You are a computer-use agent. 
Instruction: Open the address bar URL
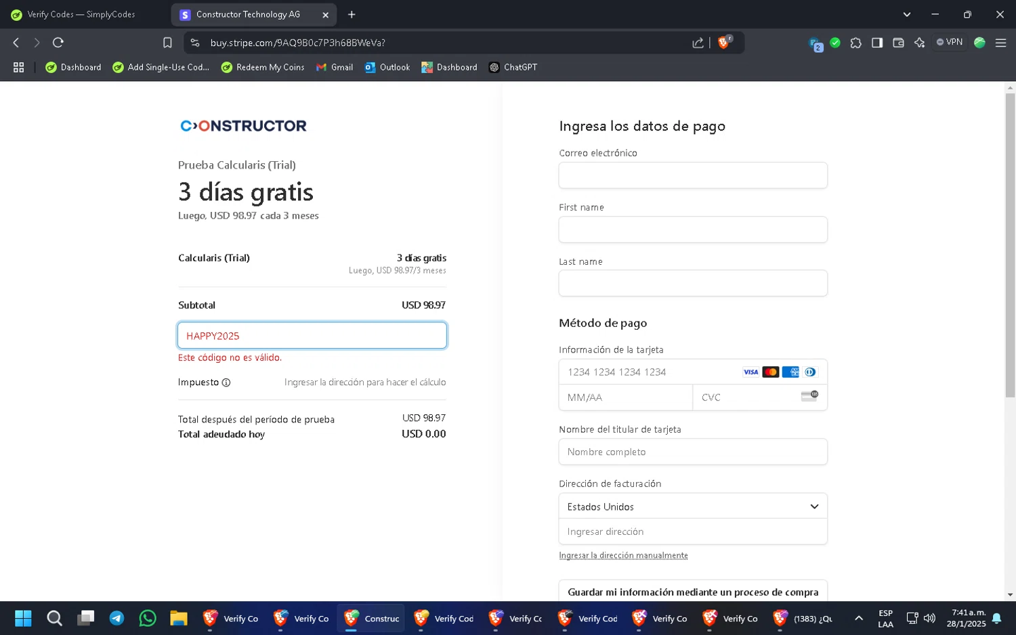tap(298, 43)
